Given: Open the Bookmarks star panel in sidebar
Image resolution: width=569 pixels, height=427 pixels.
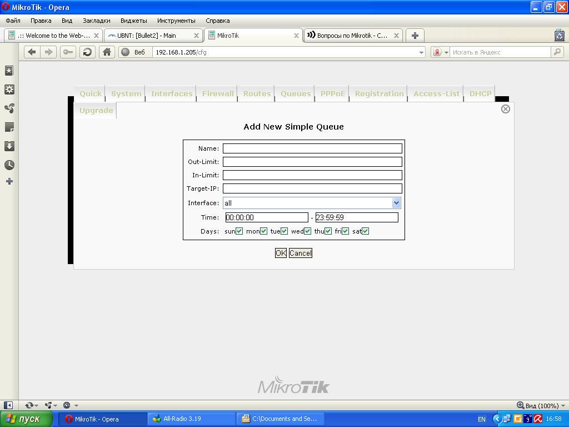Looking at the screenshot, I should click(x=9, y=71).
